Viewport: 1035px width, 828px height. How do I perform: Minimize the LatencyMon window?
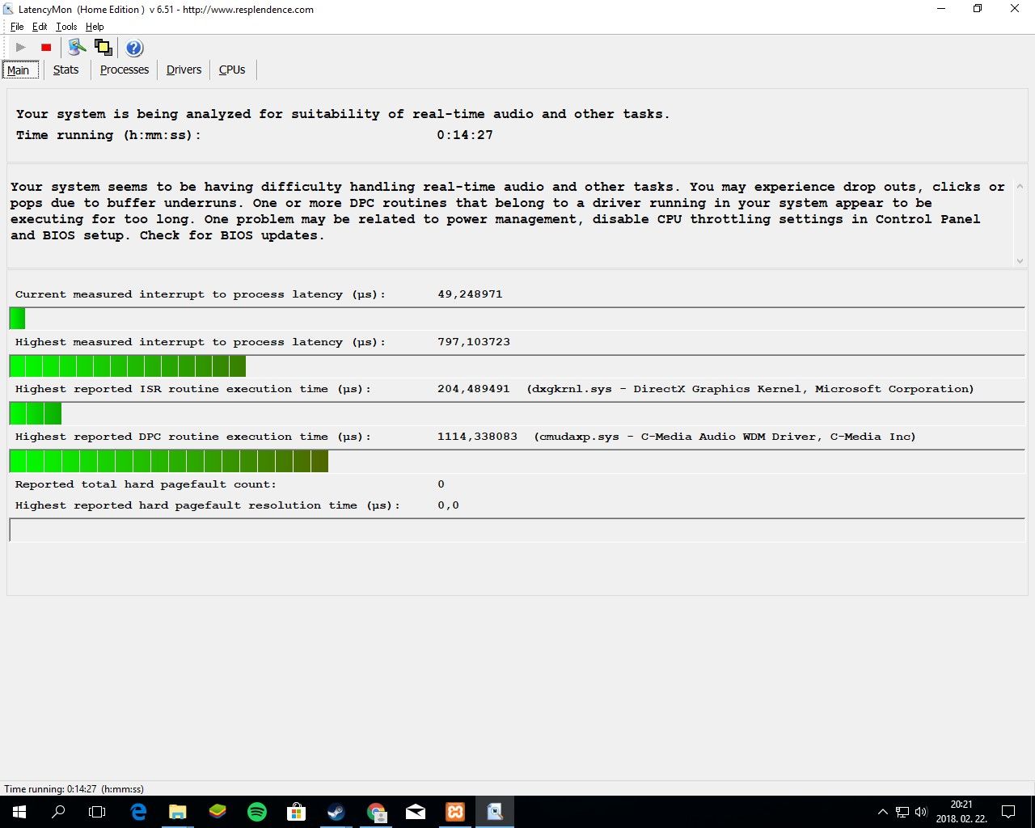point(941,9)
